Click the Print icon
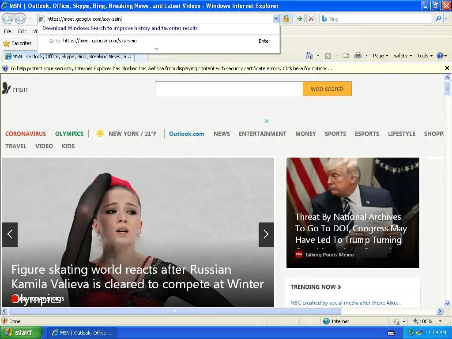 click(x=358, y=56)
